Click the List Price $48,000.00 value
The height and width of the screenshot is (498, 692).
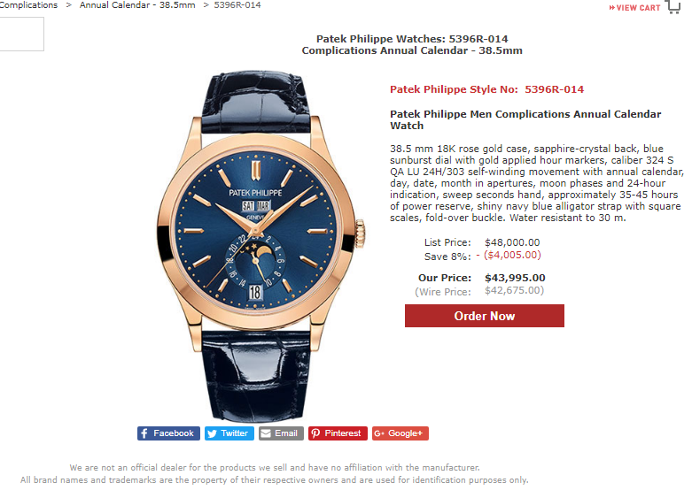[512, 243]
